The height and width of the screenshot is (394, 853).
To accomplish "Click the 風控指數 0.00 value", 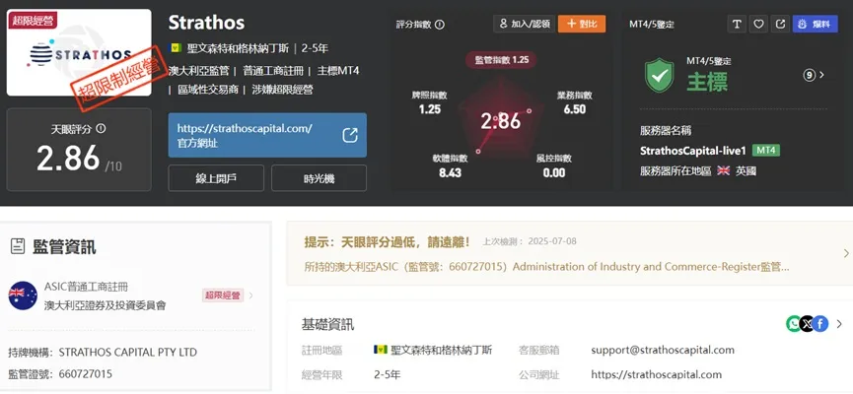I will pyautogui.click(x=554, y=172).
